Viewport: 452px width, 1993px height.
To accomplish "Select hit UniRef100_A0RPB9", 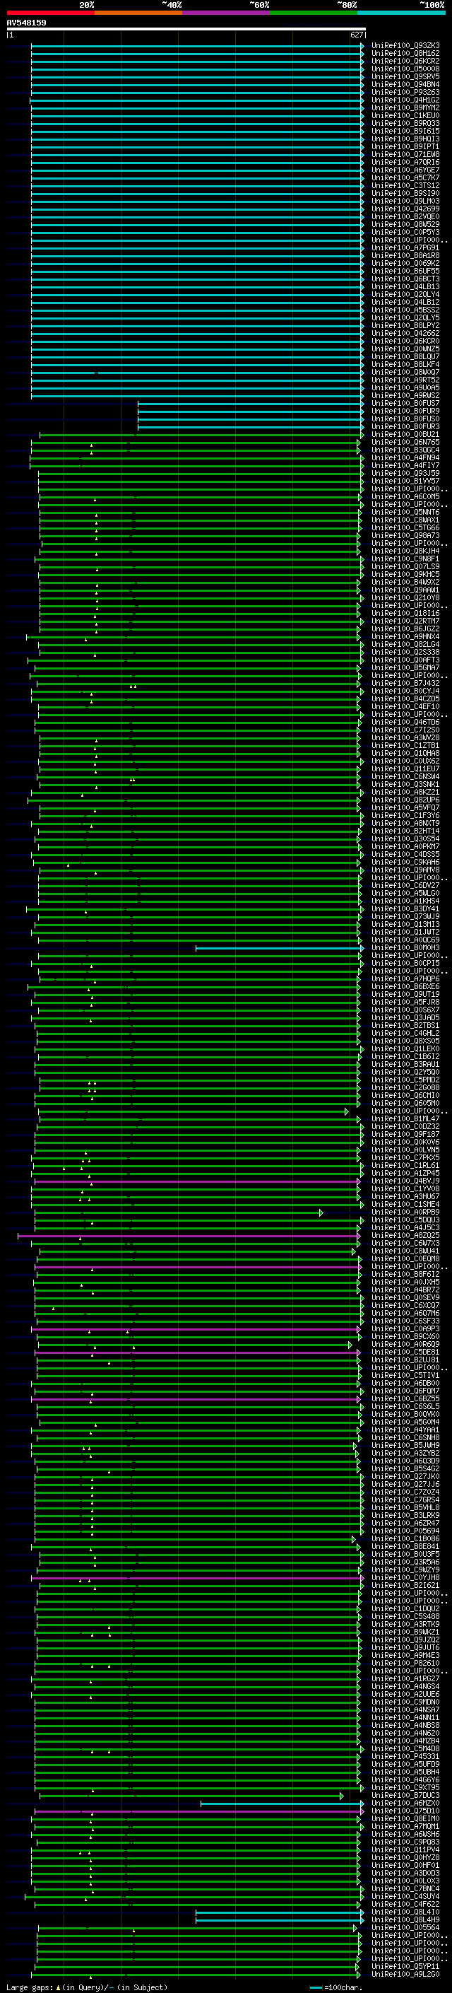I will (405, 1212).
